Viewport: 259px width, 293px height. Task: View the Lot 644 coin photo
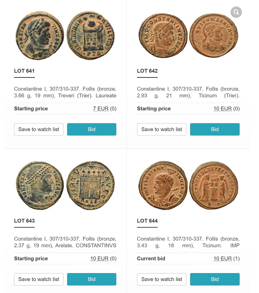[x=188, y=185]
